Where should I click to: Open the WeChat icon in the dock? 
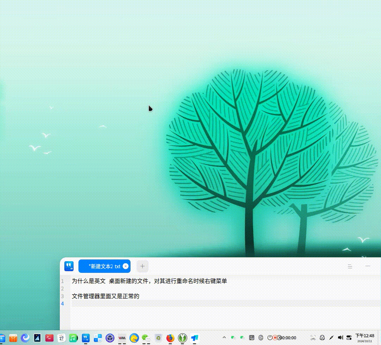(x=146, y=338)
